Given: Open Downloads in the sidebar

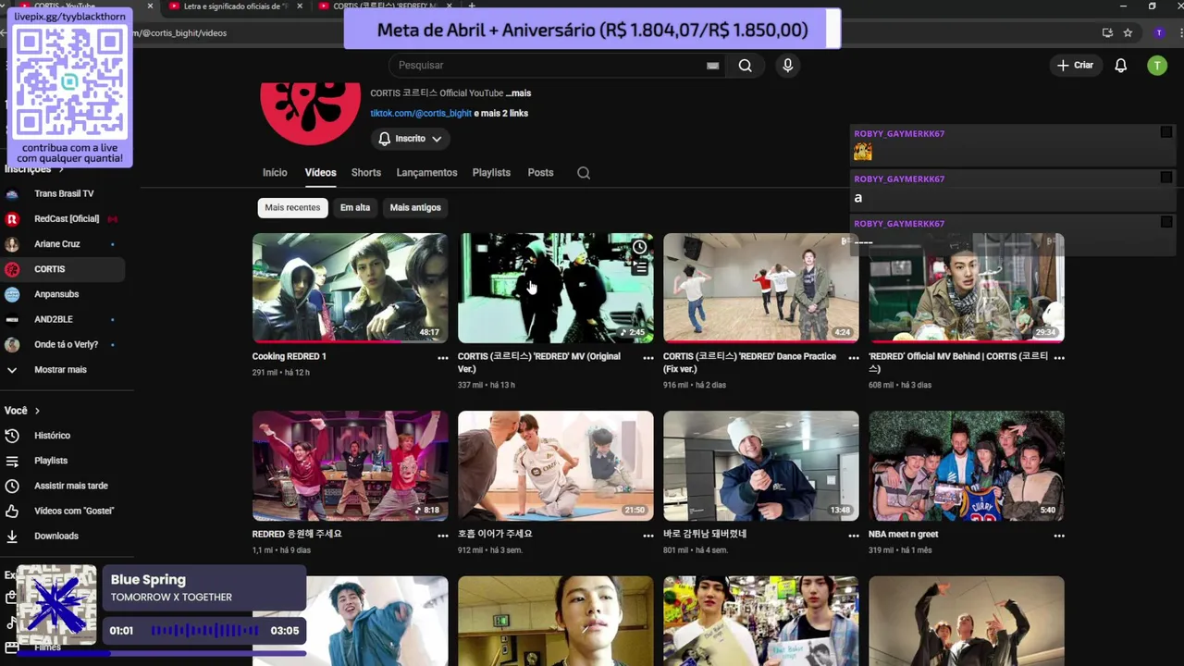Looking at the screenshot, I should pos(56,536).
